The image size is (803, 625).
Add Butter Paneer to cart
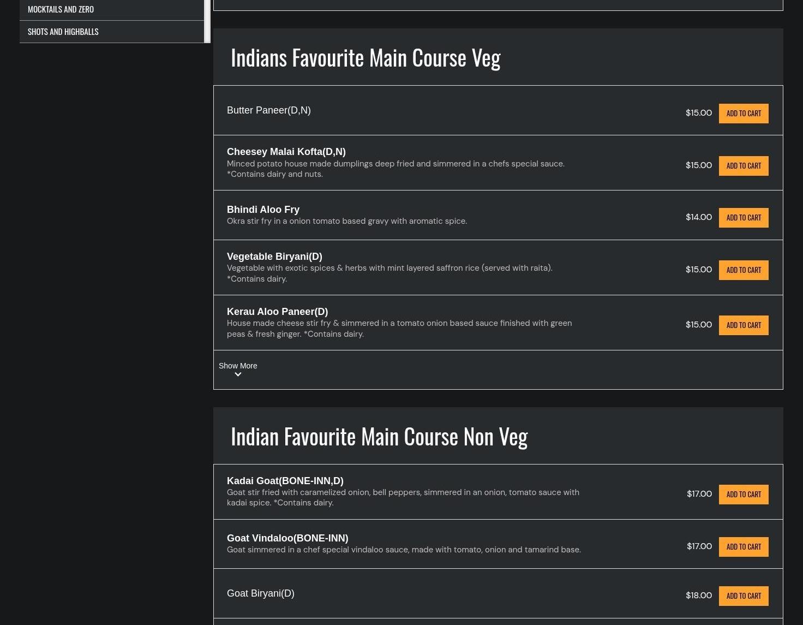(x=743, y=114)
